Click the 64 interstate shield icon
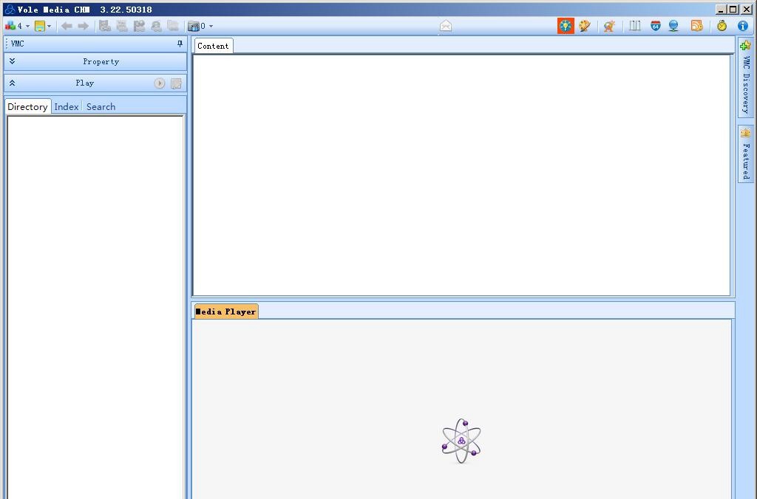Image resolution: width=757 pixels, height=499 pixels. pyautogui.click(x=655, y=26)
